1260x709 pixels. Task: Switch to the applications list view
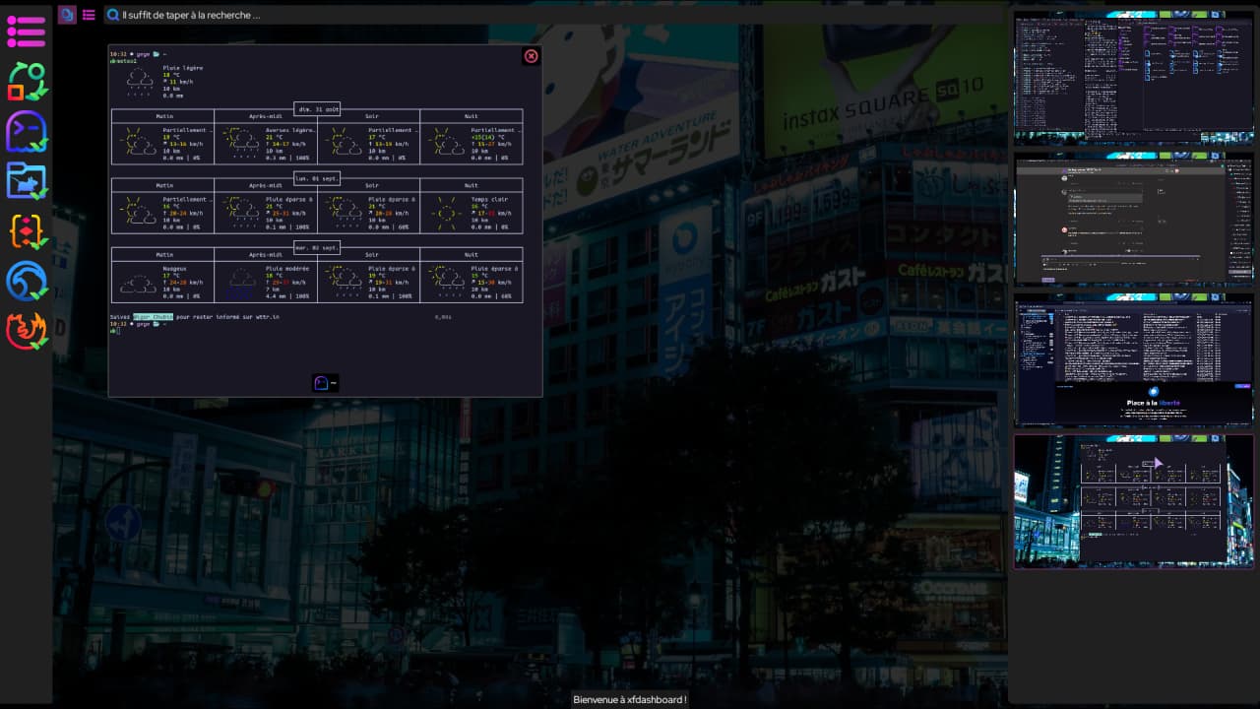89,15
